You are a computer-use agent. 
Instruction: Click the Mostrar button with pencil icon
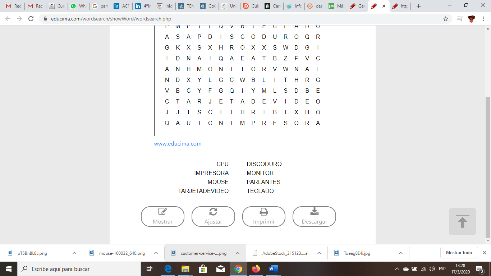point(162,216)
